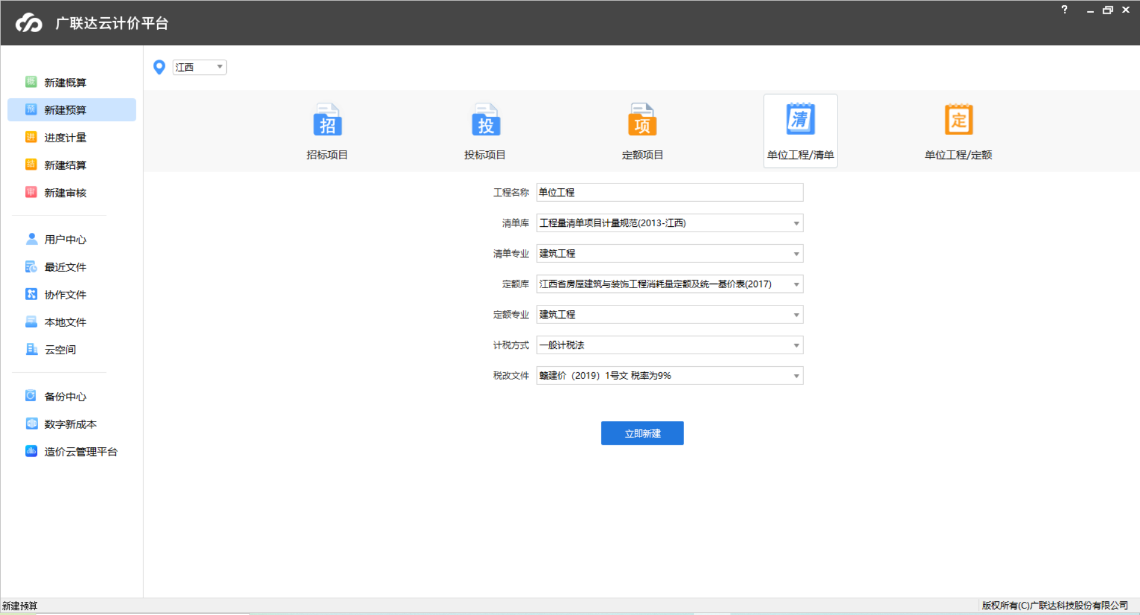Click the 立即新建 button
Viewport: 1140px width, 615px height.
tap(642, 433)
